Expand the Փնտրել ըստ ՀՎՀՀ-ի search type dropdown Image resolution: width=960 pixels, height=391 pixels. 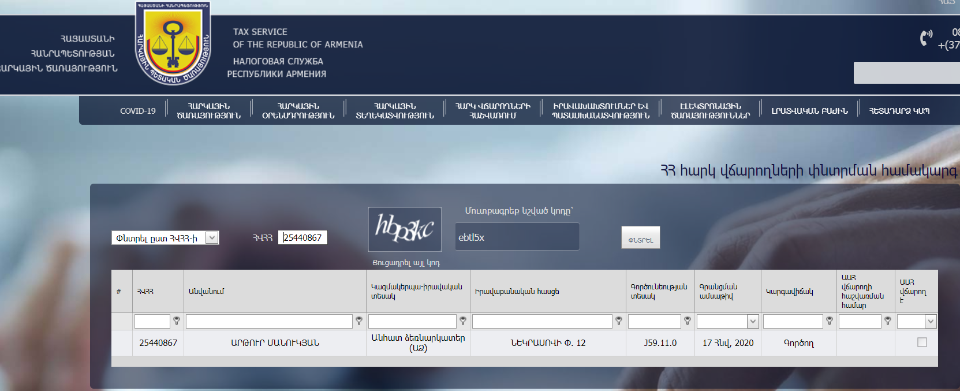[212, 238]
